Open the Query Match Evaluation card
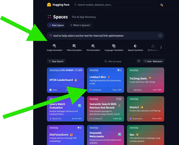The height and width of the screenshot is (145, 179). [66, 109]
